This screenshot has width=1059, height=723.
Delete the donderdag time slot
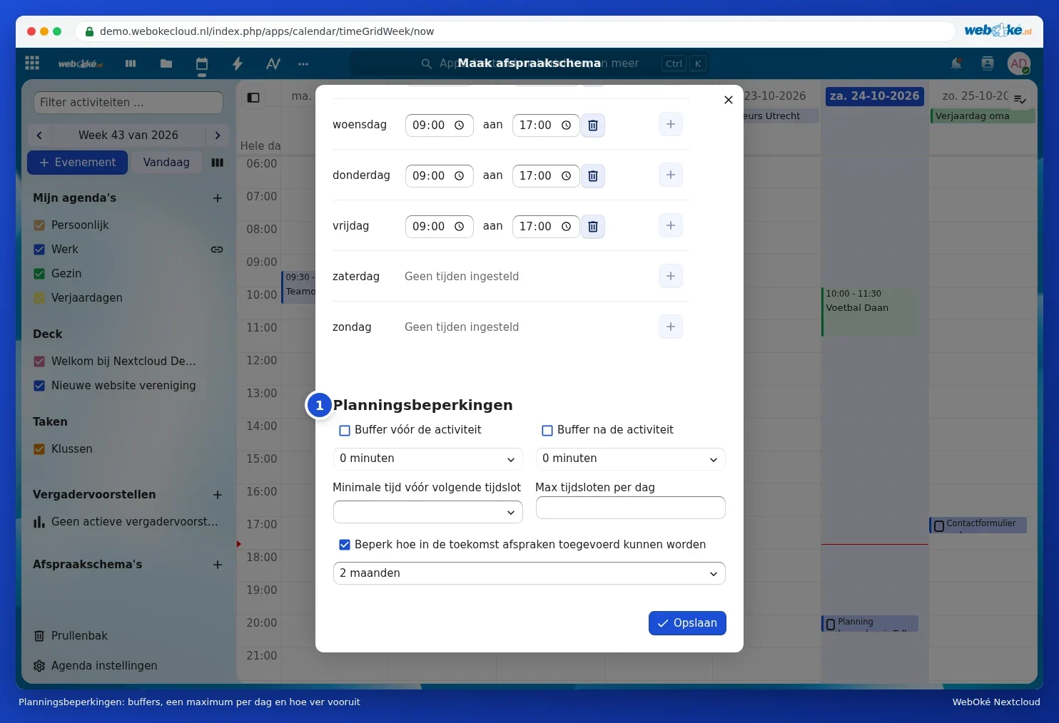592,176
